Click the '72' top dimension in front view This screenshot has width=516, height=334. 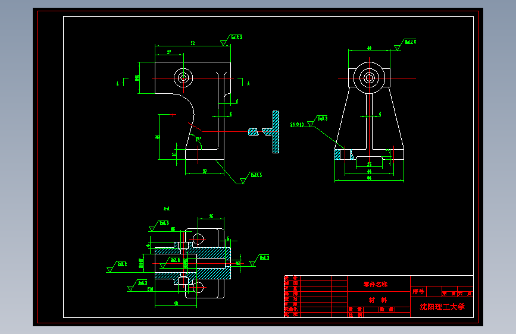pyautogui.click(x=193, y=43)
